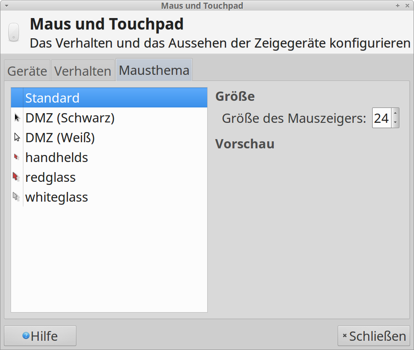The image size is (414, 350).
Task: Decrease cursor size with down arrow
Action: pos(395,122)
